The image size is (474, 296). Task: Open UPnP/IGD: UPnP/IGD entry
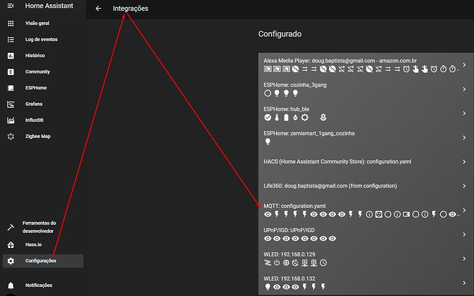(x=365, y=234)
